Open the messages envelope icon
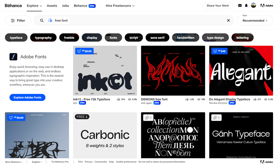 pyautogui.click(x=240, y=6)
